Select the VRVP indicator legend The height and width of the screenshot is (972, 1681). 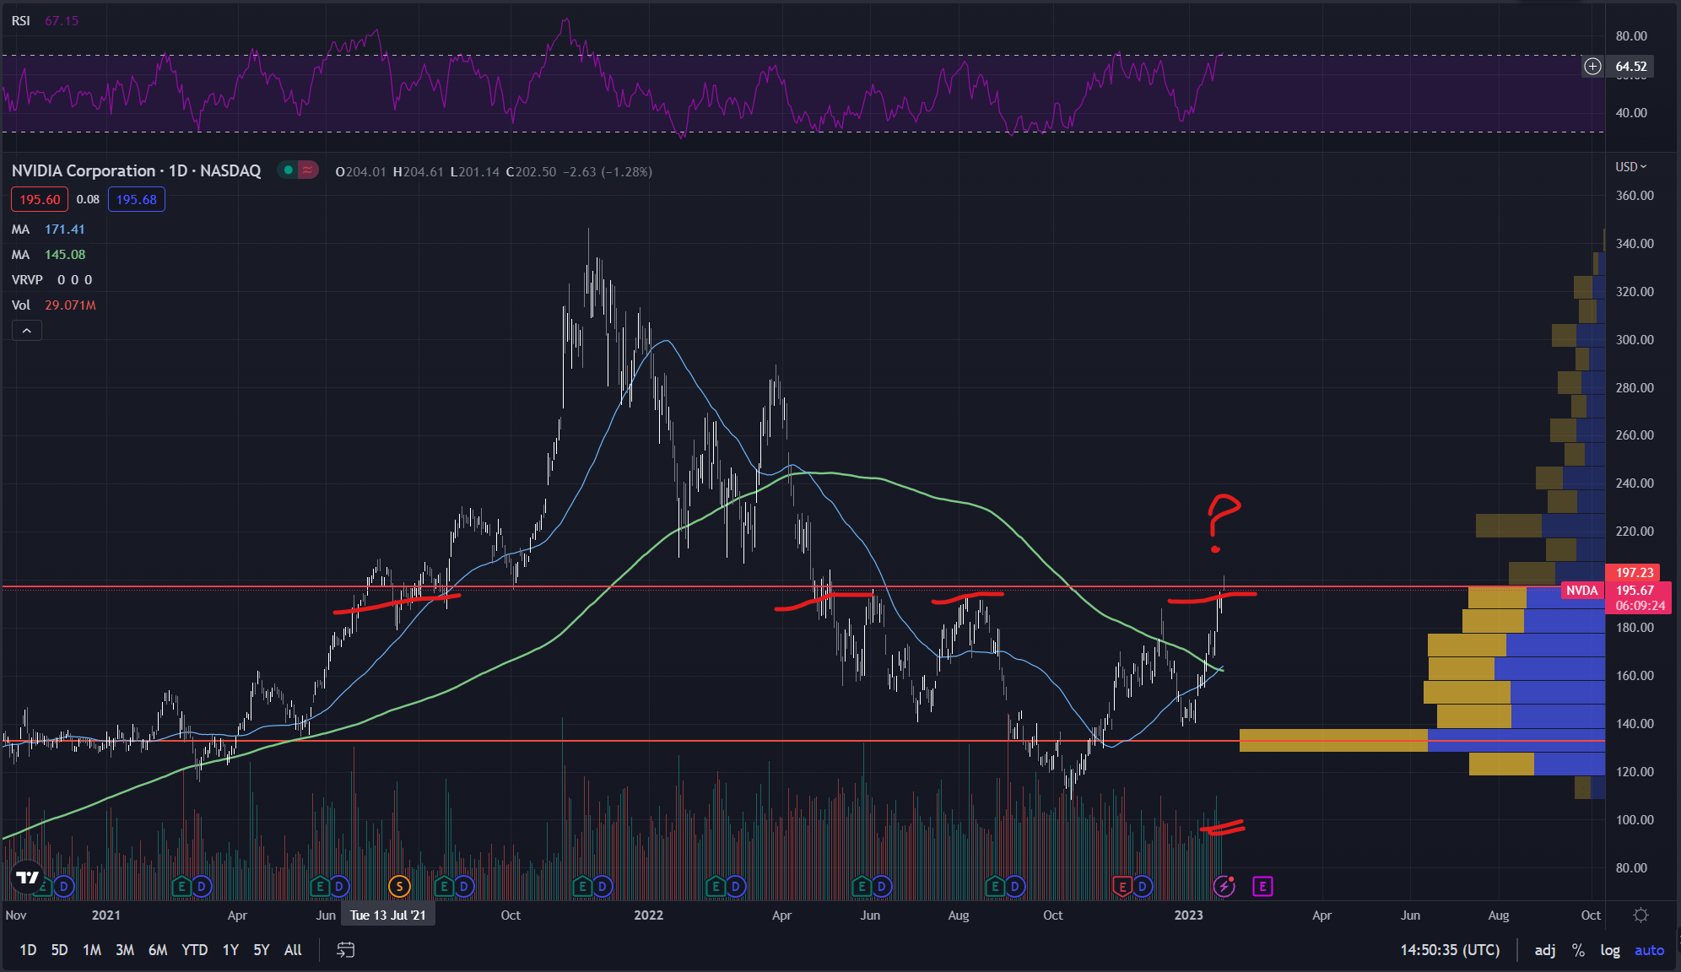(x=51, y=280)
